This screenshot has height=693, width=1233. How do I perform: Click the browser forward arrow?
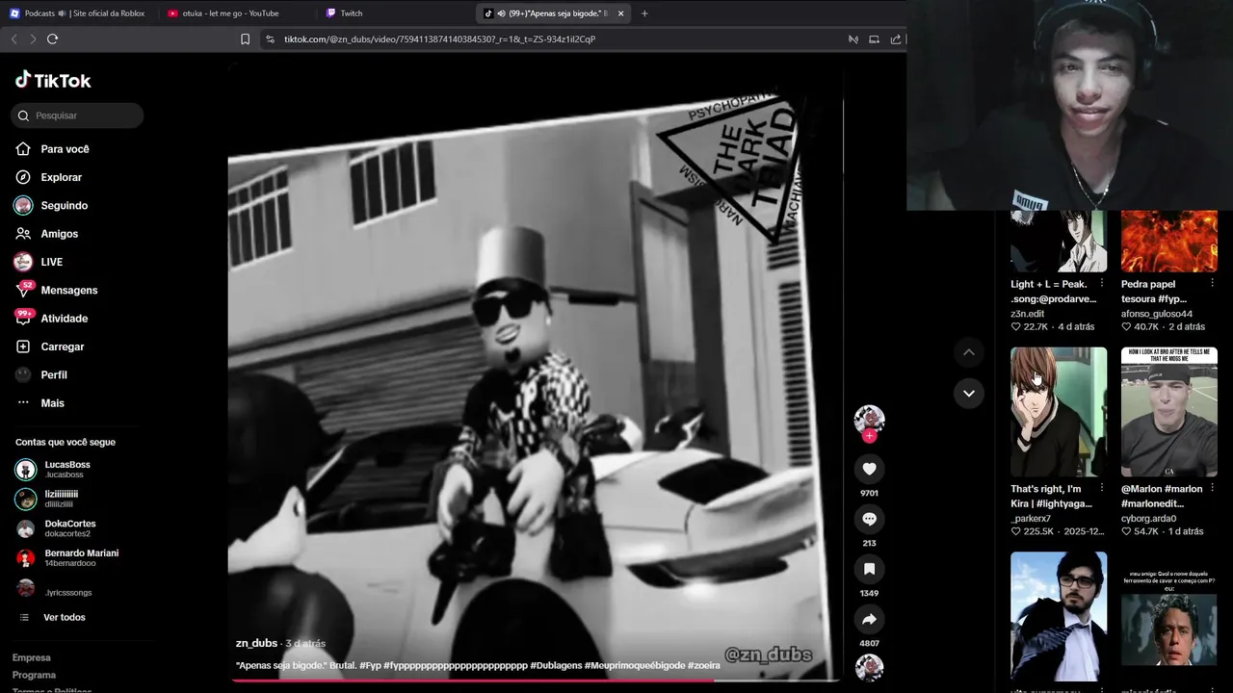click(33, 39)
